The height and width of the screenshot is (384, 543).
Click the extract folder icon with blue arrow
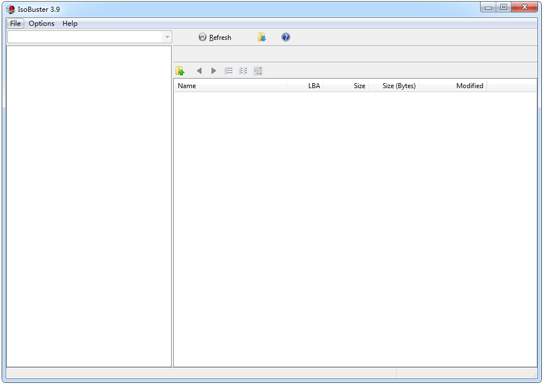coord(262,37)
